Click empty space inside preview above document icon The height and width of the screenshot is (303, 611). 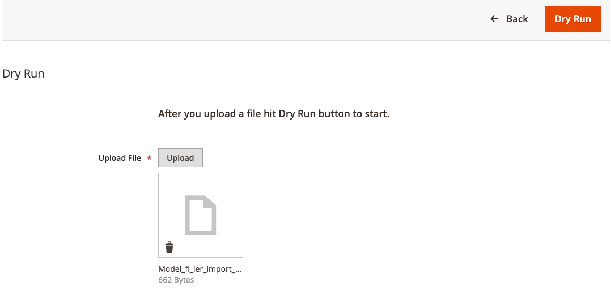click(200, 184)
